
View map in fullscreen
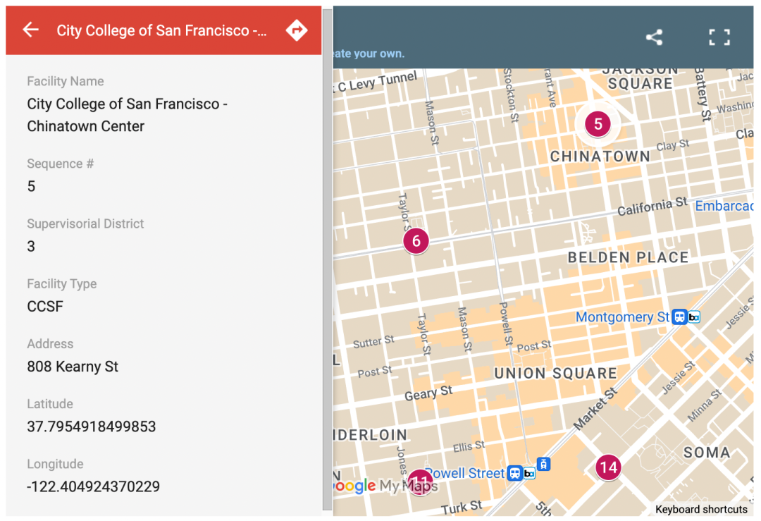pyautogui.click(x=719, y=37)
